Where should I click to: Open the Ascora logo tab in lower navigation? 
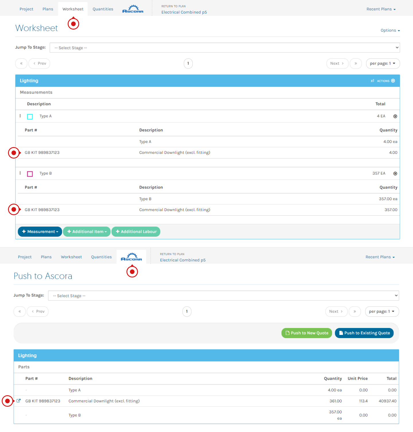pyautogui.click(x=131, y=257)
